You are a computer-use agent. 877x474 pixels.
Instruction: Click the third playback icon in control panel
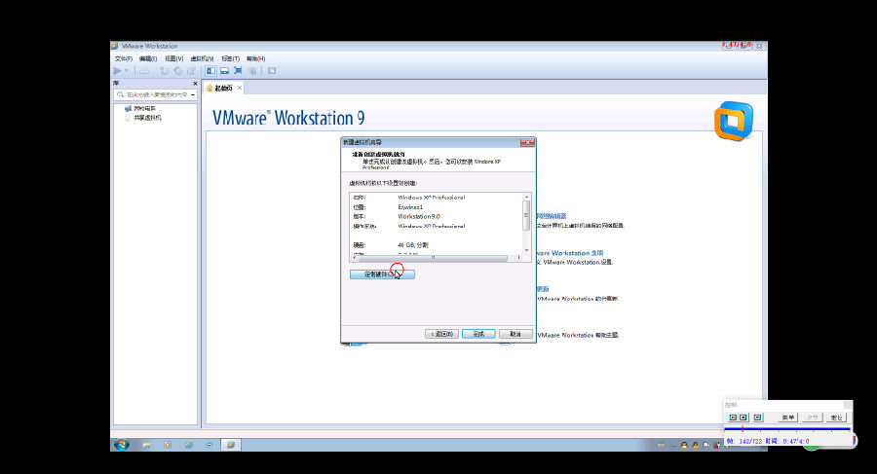coord(758,418)
